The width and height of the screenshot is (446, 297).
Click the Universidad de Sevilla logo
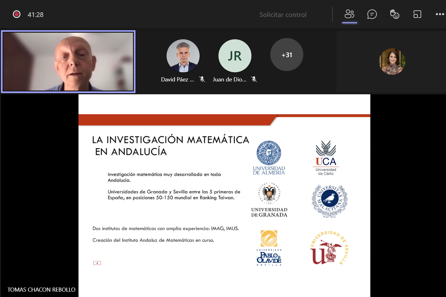click(x=329, y=248)
